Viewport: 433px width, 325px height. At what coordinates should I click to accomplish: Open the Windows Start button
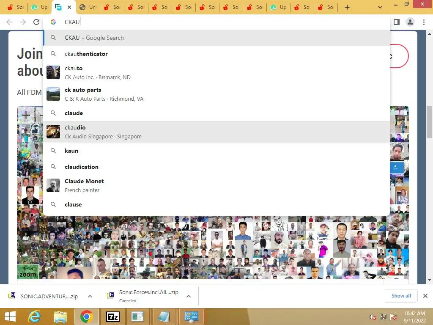click(x=10, y=317)
